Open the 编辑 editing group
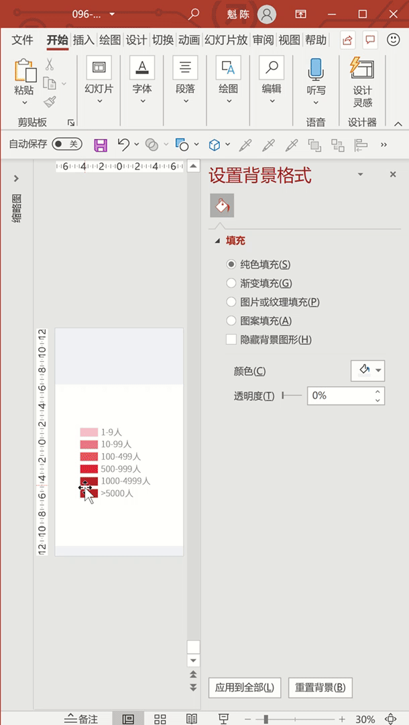This screenshot has height=725, width=409. (x=272, y=81)
